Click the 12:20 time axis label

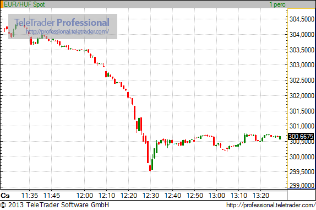(x=129, y=196)
